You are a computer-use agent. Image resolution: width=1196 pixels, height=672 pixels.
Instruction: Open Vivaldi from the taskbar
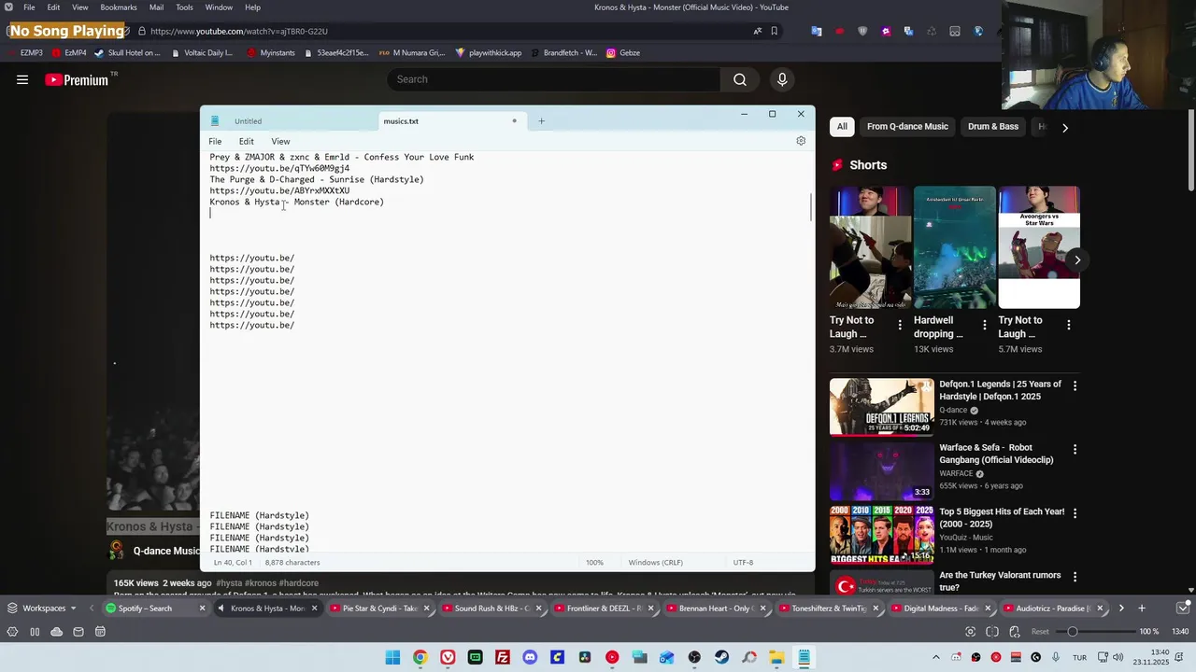(448, 657)
